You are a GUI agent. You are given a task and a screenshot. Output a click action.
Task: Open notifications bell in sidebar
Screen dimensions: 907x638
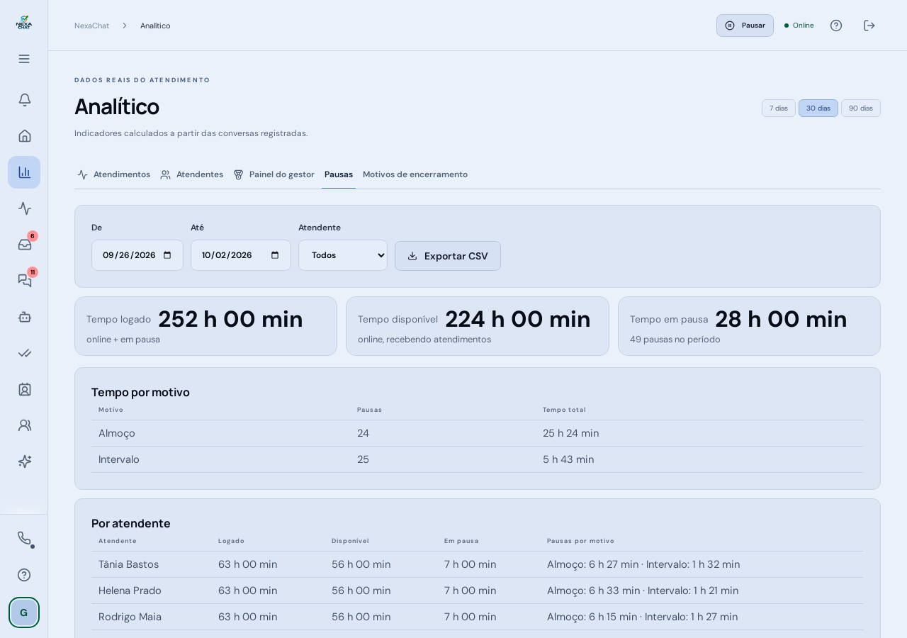[x=24, y=100]
